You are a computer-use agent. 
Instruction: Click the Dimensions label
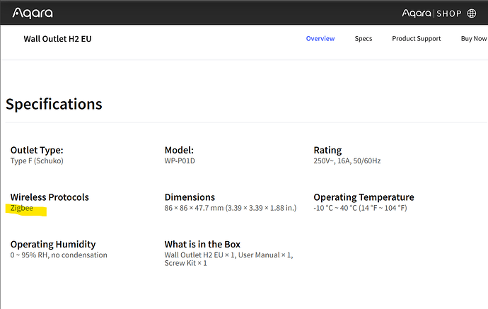point(190,197)
